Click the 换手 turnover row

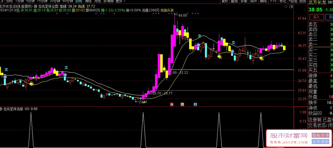(x=320, y=103)
